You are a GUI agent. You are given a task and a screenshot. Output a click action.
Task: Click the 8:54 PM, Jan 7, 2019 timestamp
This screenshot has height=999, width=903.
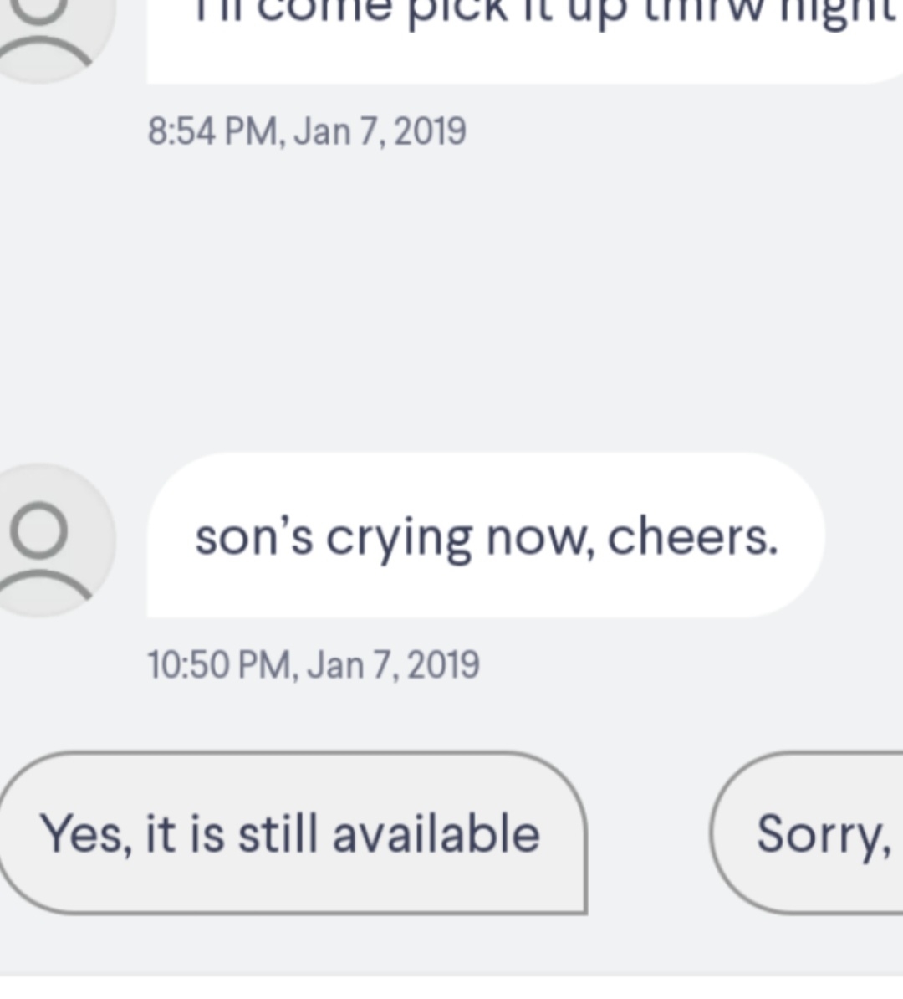point(307,131)
